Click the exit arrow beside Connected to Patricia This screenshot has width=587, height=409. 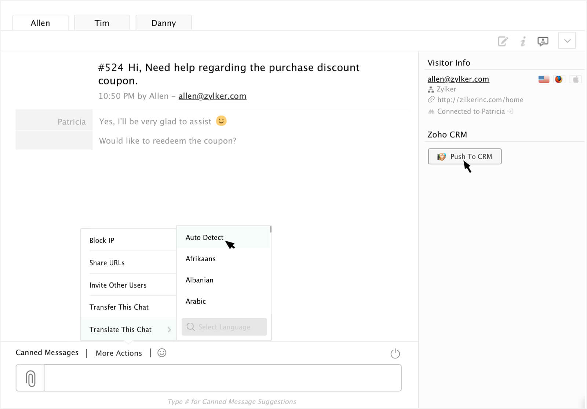coord(510,111)
